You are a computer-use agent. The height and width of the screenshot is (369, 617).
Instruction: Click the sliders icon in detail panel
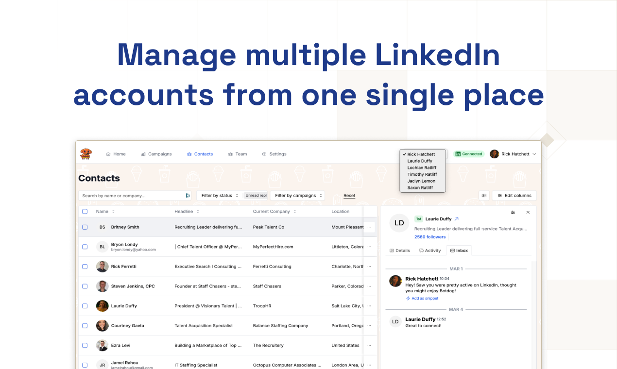(513, 212)
